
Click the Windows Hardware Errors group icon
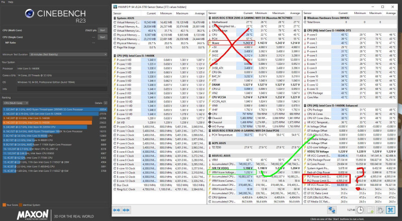pyautogui.click(x=305, y=18)
